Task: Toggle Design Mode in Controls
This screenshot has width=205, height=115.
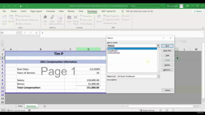Action: (76, 20)
